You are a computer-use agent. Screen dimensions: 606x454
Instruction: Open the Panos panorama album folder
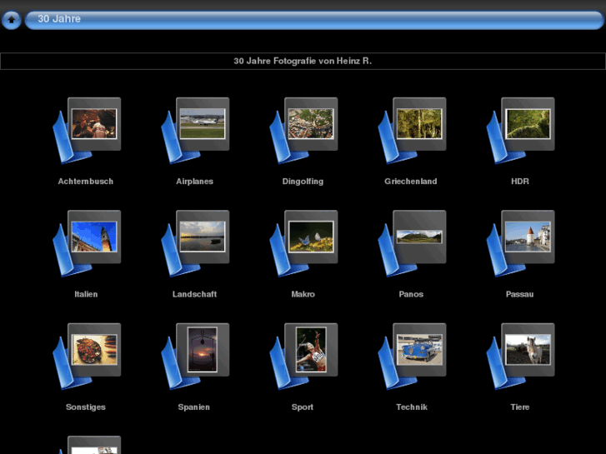pos(412,243)
